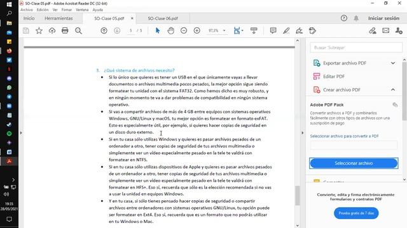Click the copy icon beside Adobe PDF Pack
This screenshot has width=407, height=228.
pyautogui.click(x=395, y=104)
